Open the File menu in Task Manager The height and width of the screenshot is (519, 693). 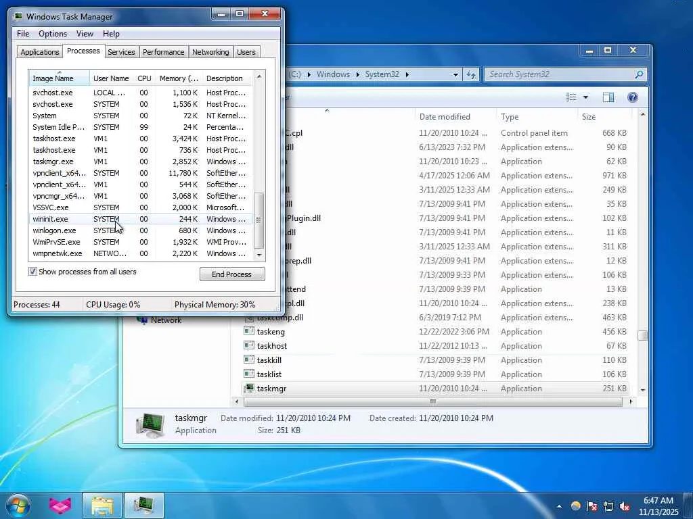point(23,34)
